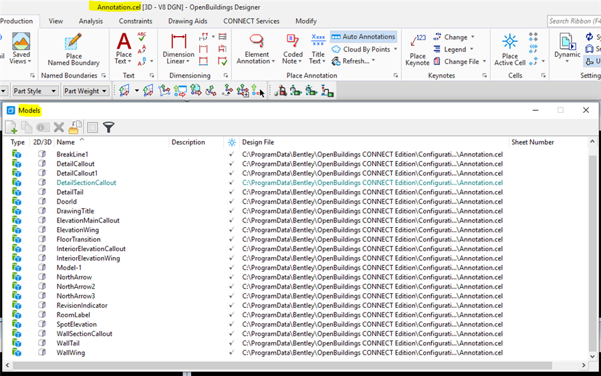This screenshot has width=601, height=376.
Task: Toggle the cell checkmark for FloorTransition
Action: pyautogui.click(x=231, y=239)
